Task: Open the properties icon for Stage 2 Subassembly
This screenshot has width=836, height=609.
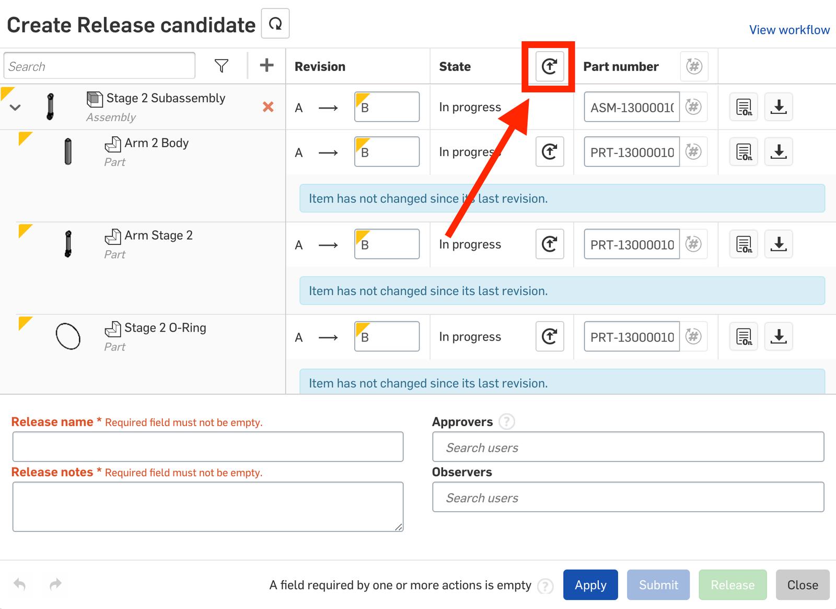Action: click(x=744, y=107)
